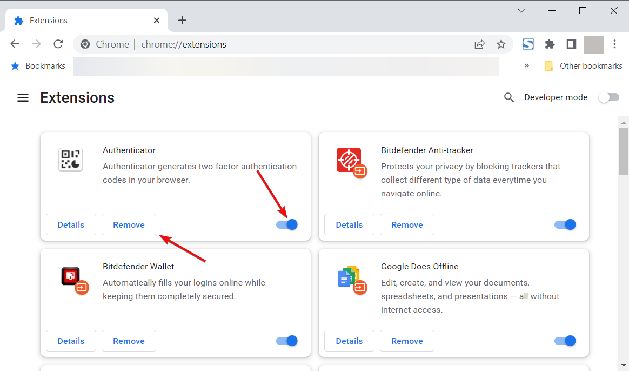Click the Authenticator QR code icon
The width and height of the screenshot is (629, 371).
coord(71,160)
